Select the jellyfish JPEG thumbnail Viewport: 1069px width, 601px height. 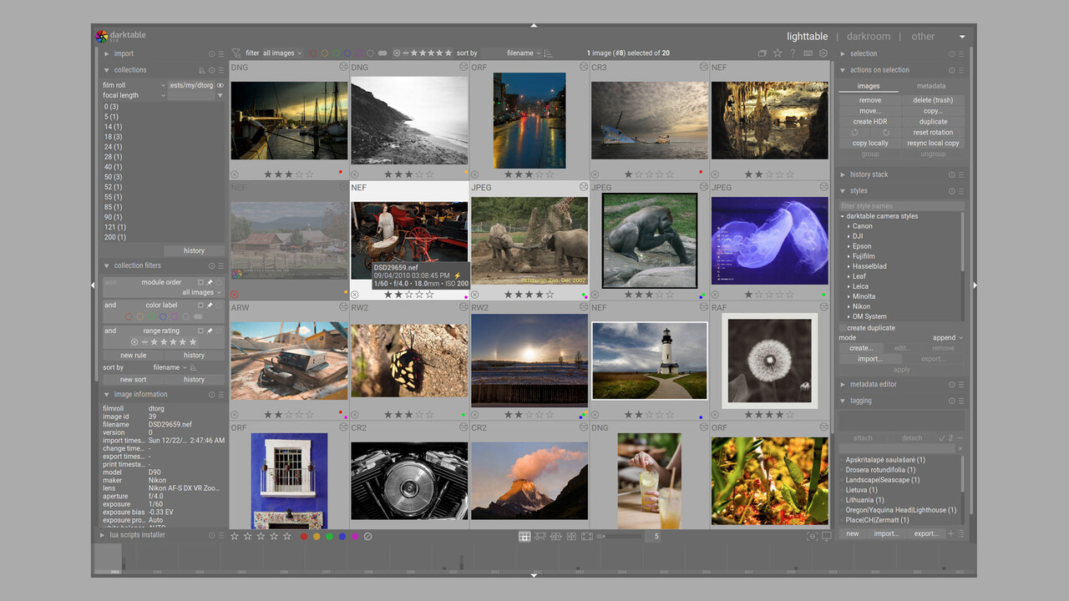[769, 240]
